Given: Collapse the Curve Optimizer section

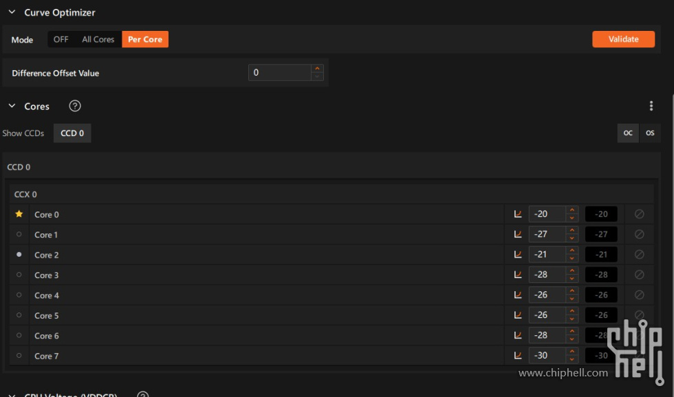Looking at the screenshot, I should (12, 12).
